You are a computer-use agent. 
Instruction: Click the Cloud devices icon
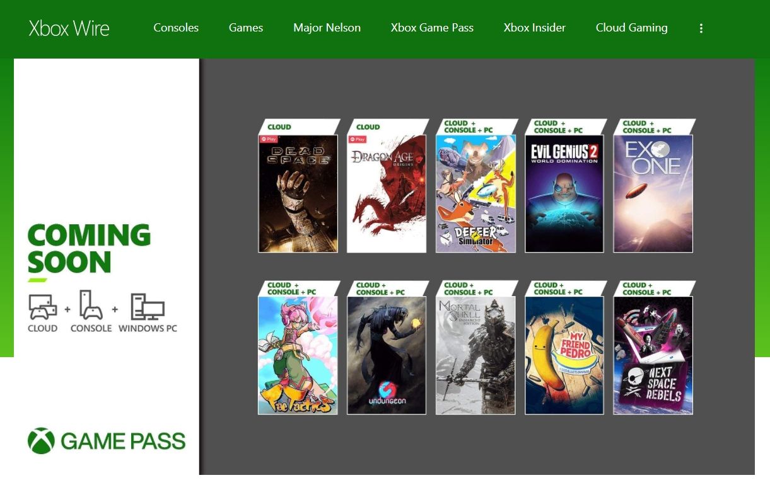coord(43,307)
